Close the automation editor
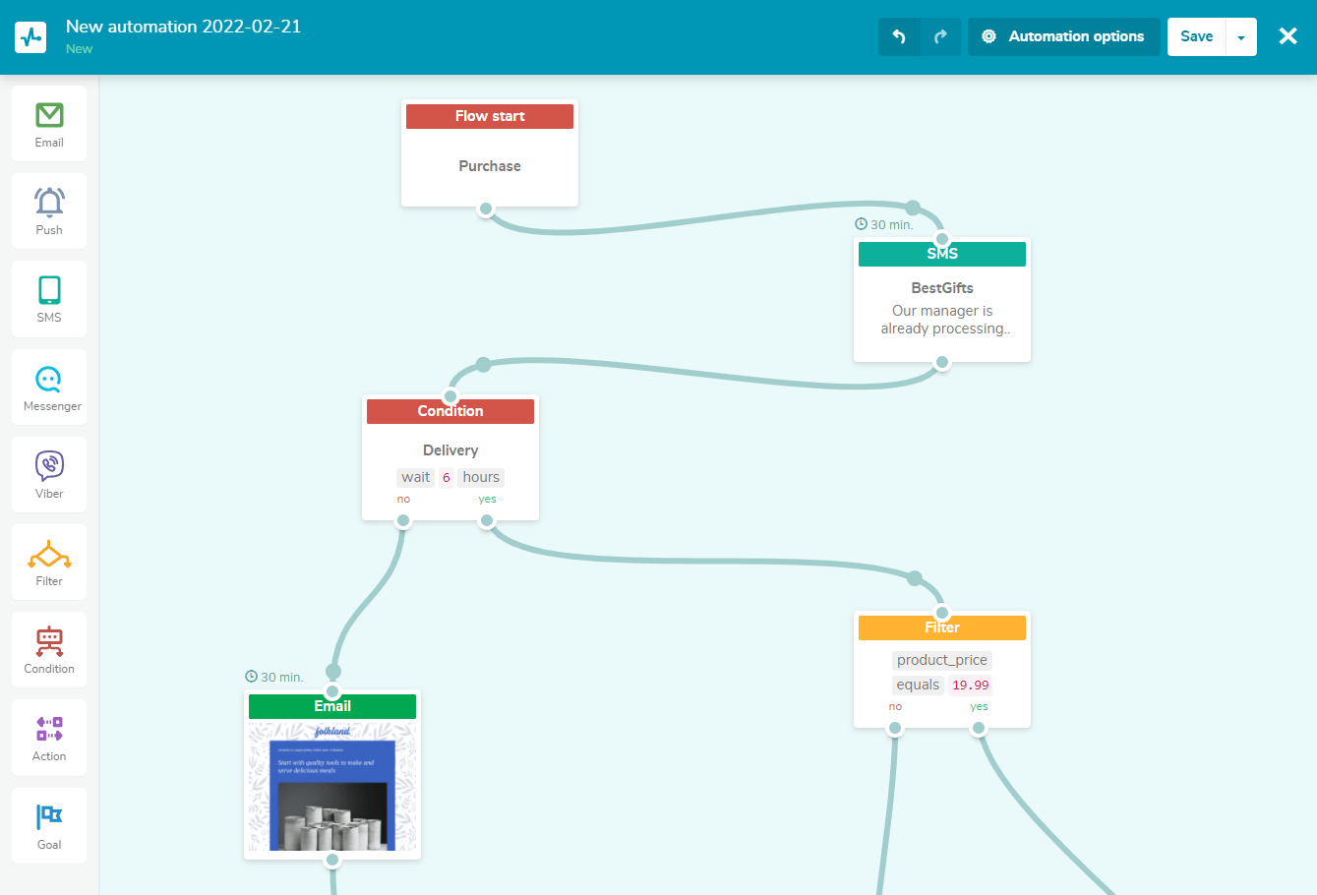The height and width of the screenshot is (895, 1317). (1287, 36)
